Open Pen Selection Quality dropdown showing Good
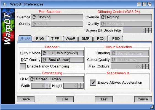This screenshot has width=155, height=110. click(x=57, y=24)
